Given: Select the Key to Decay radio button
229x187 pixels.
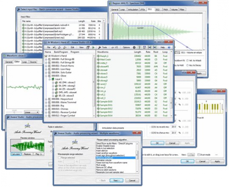Looking at the screenshot, I should click(x=187, y=65).
